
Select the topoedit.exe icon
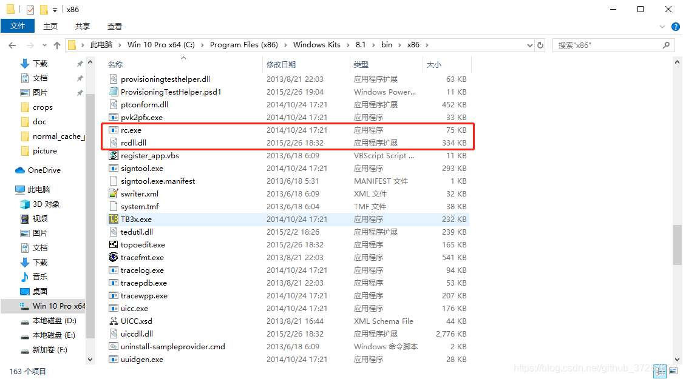pos(114,244)
